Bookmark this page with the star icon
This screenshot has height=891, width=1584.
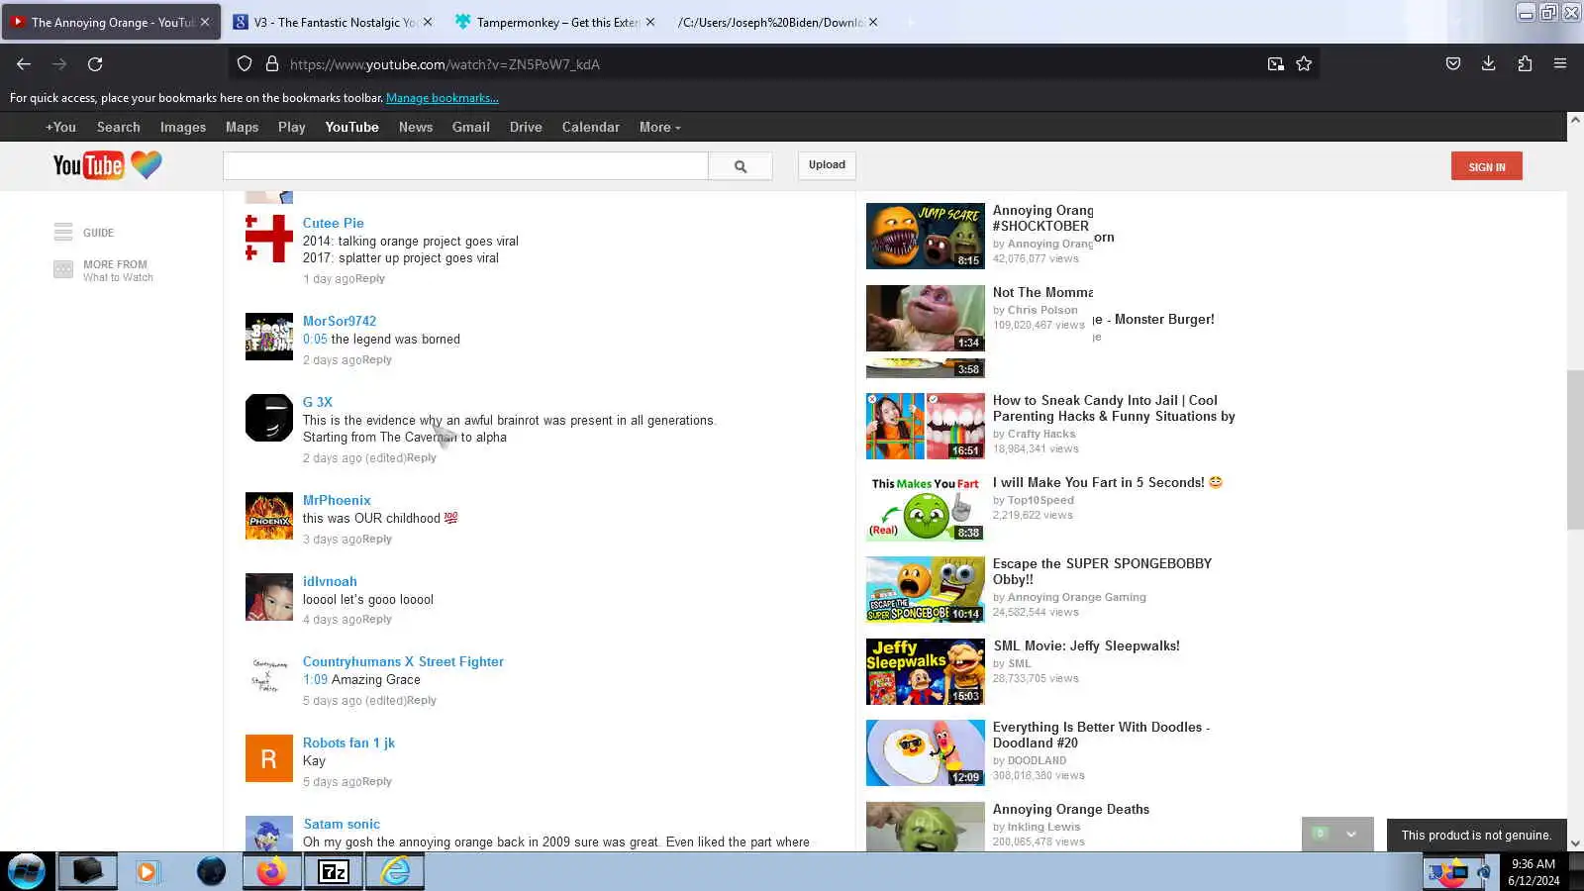click(1304, 64)
